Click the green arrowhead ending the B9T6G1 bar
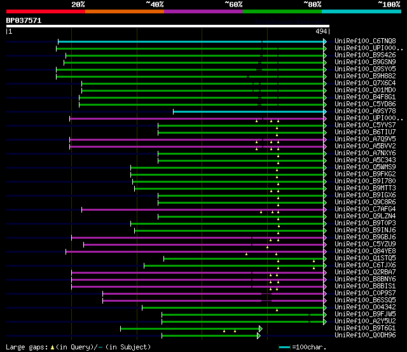 [261, 329]
